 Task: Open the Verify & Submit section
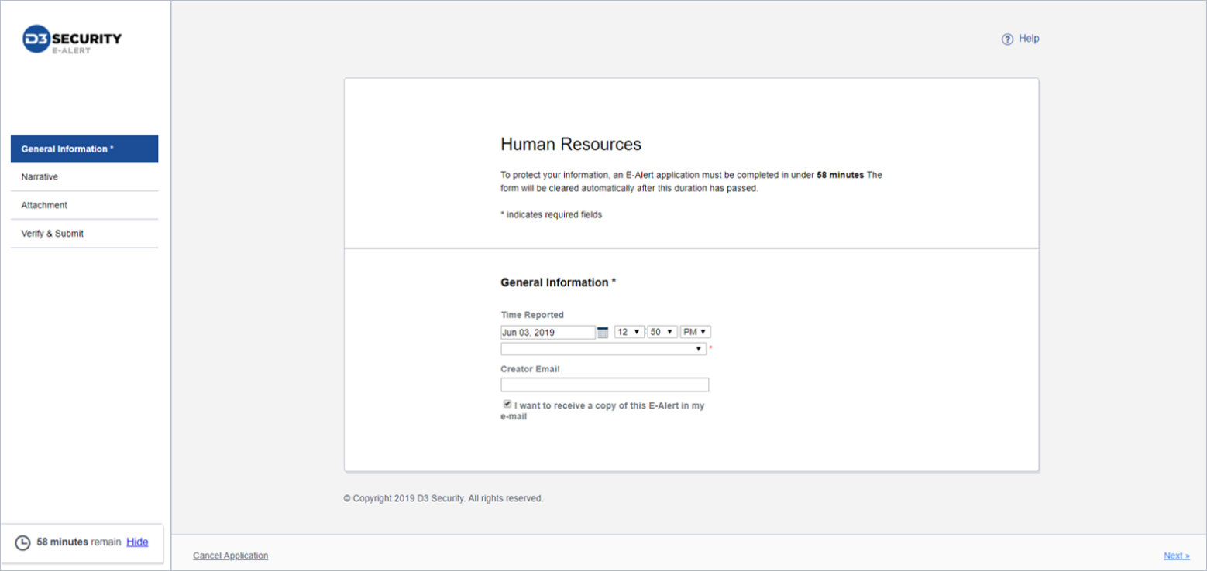[x=53, y=234]
